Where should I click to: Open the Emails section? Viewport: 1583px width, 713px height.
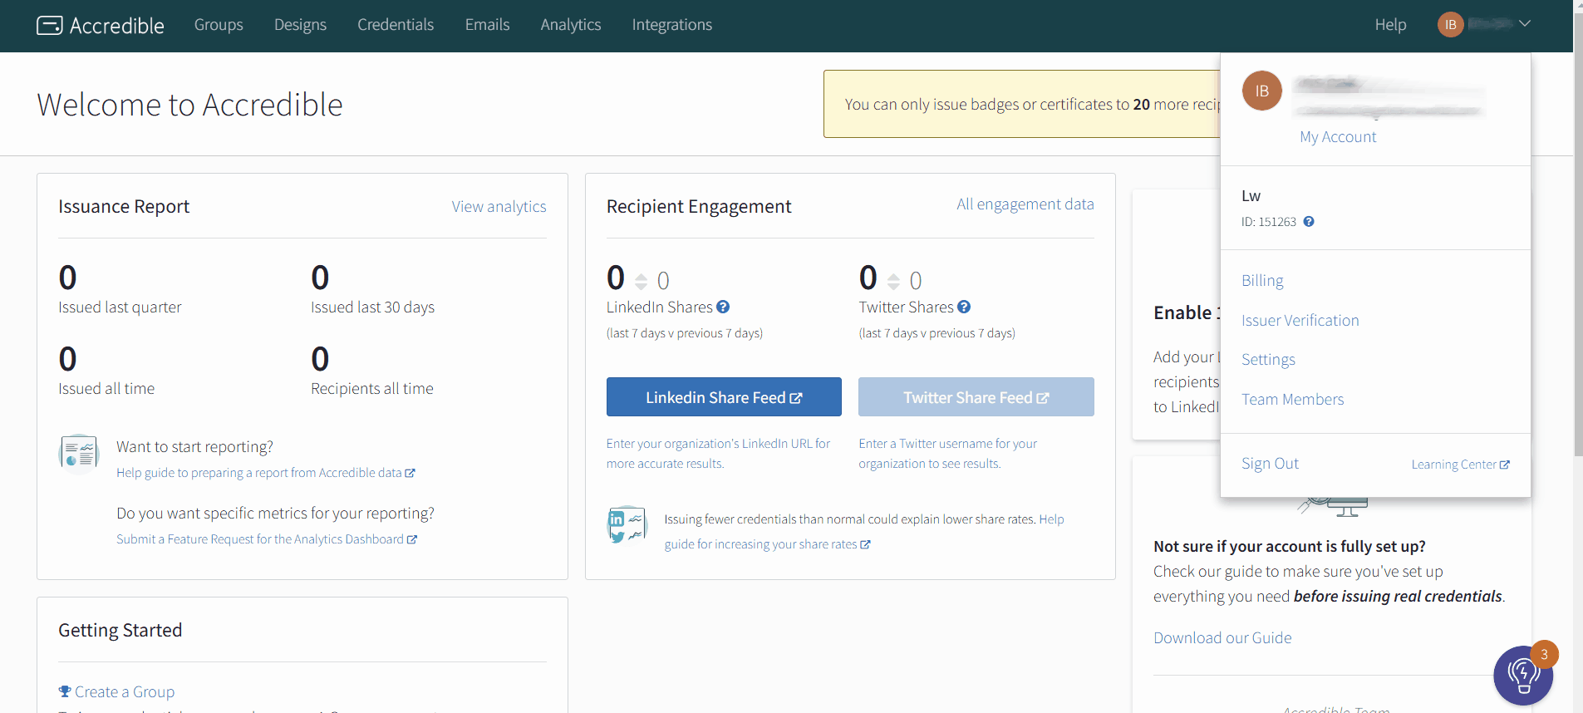coord(487,25)
